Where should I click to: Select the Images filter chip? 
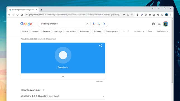[35, 31]
